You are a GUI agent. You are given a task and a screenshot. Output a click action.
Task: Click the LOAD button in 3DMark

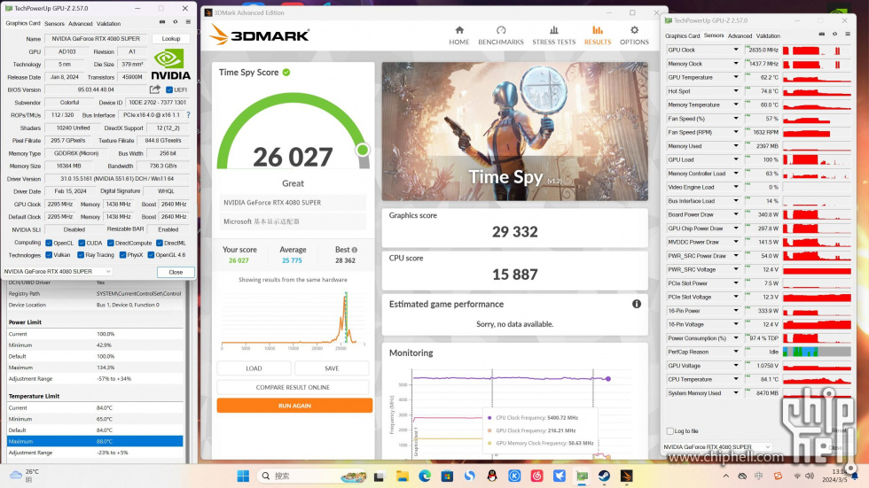coord(254,368)
